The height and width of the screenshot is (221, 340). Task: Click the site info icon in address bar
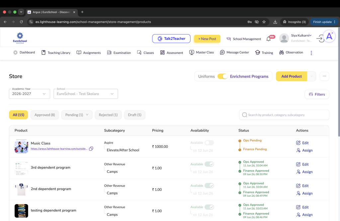point(31,22)
